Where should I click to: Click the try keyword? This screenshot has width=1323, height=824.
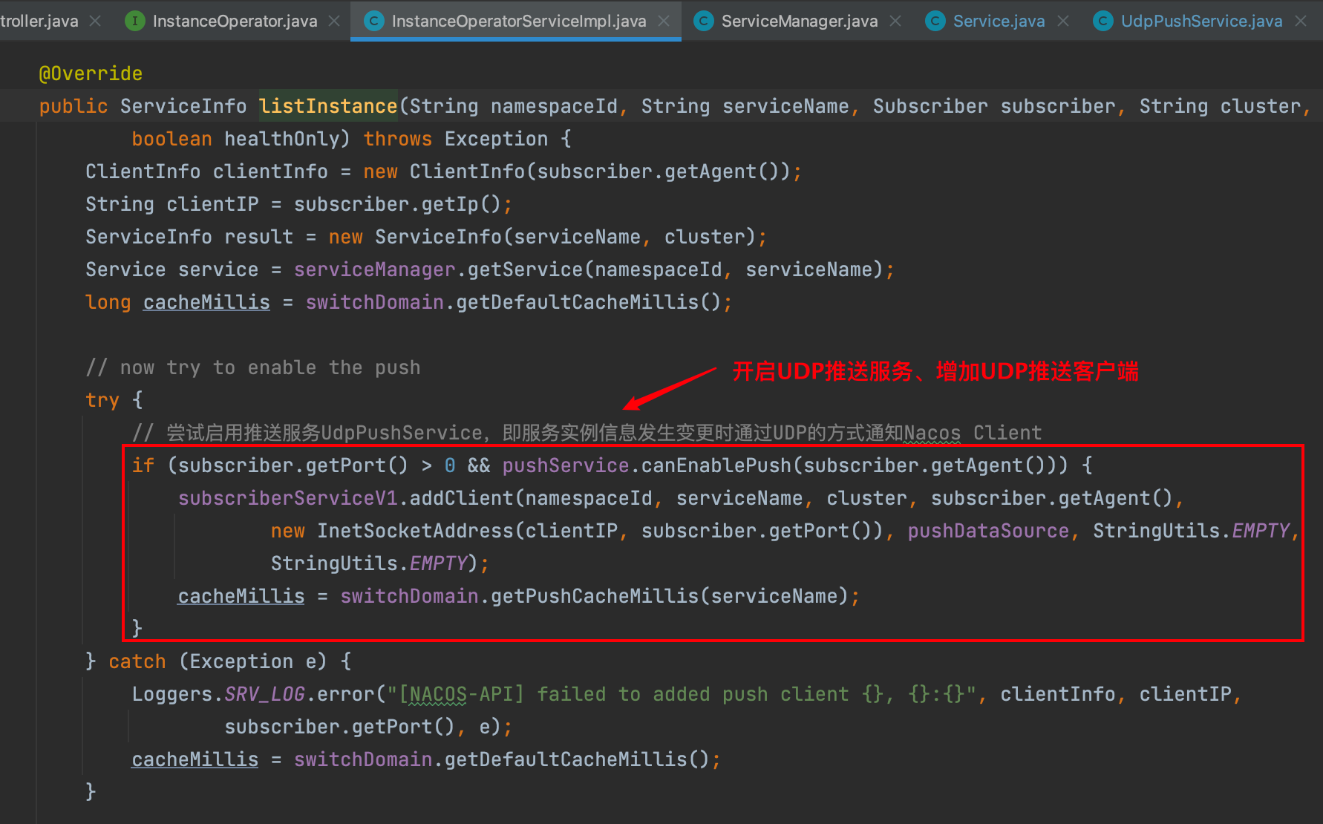(102, 400)
